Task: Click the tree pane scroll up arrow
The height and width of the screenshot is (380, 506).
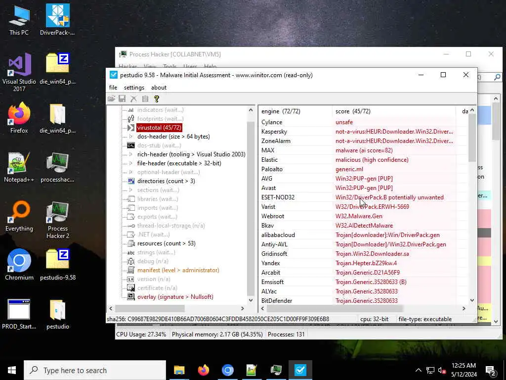Action: click(x=251, y=110)
